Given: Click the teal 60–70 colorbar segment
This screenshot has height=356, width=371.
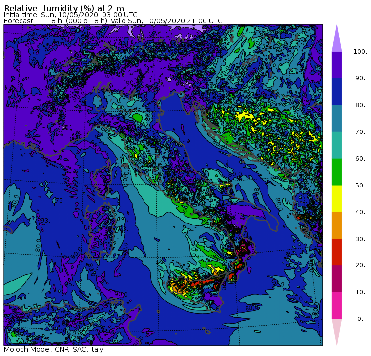Looking at the screenshot, I should click(x=337, y=145).
